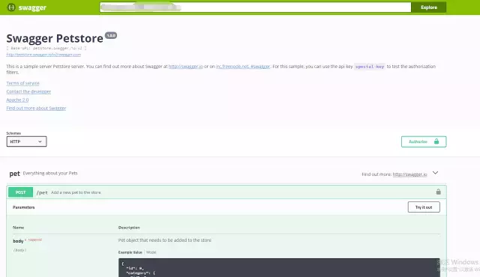Viewport: 480px width, 277px height.
Task: Open the Apache 2.0 license link
Action: pyautogui.click(x=17, y=100)
